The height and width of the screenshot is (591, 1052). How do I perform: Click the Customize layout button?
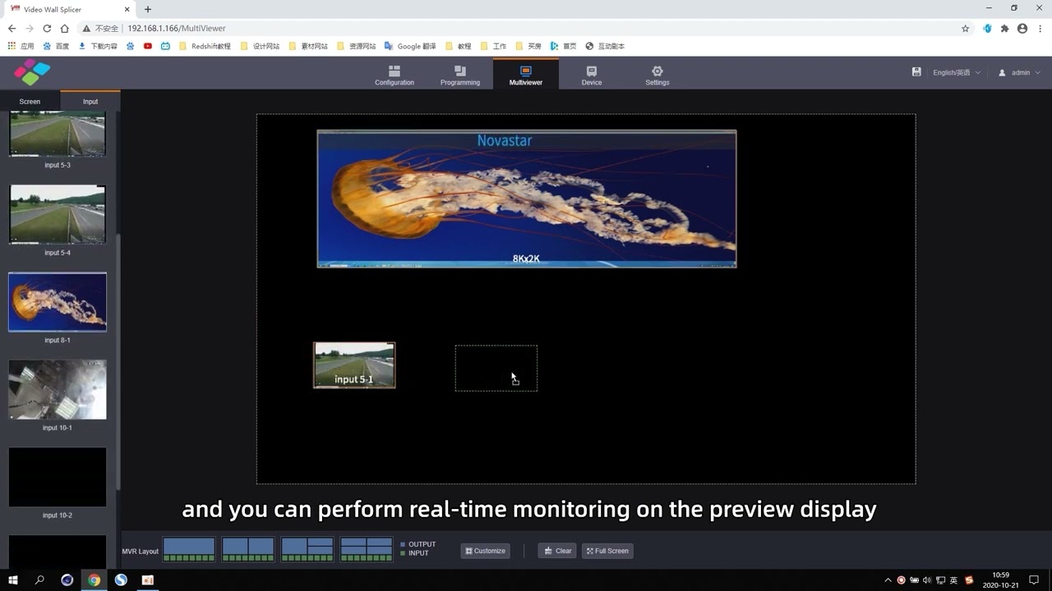pos(485,551)
